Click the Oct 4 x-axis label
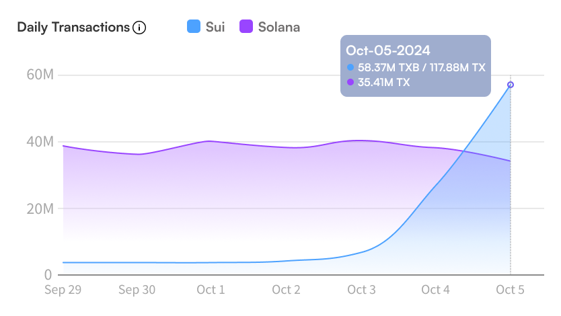Viewport: 561px width, 316px height. click(x=435, y=290)
